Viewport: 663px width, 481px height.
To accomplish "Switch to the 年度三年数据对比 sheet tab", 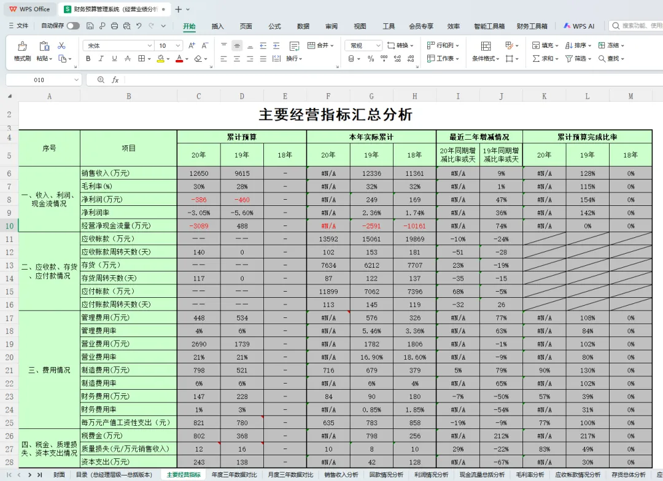I will (234, 475).
